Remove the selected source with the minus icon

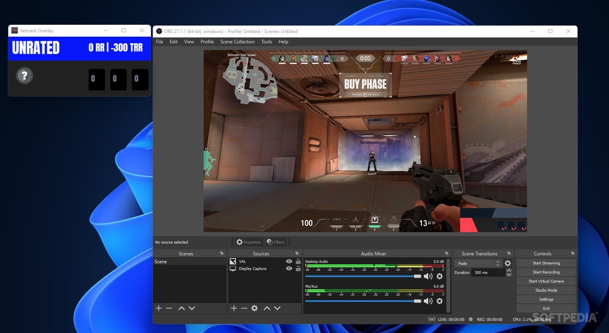pos(244,308)
